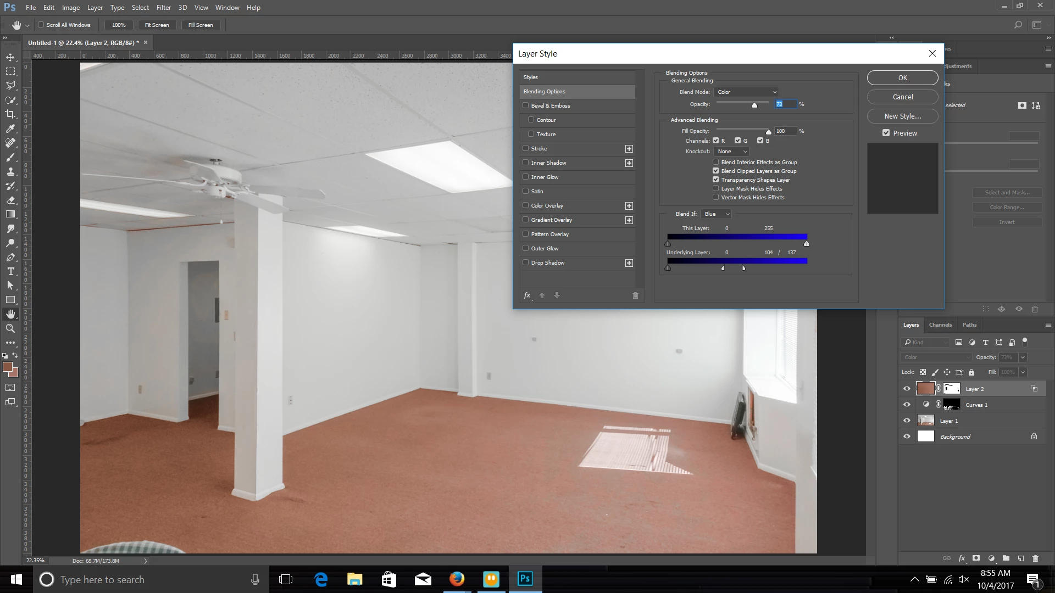Select the Eyedropper tool
The height and width of the screenshot is (593, 1055).
(10, 128)
